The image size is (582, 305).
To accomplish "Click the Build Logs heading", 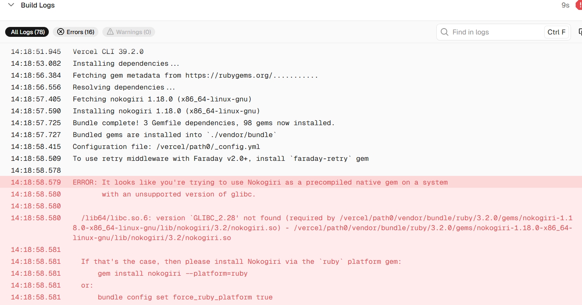I will (38, 5).
